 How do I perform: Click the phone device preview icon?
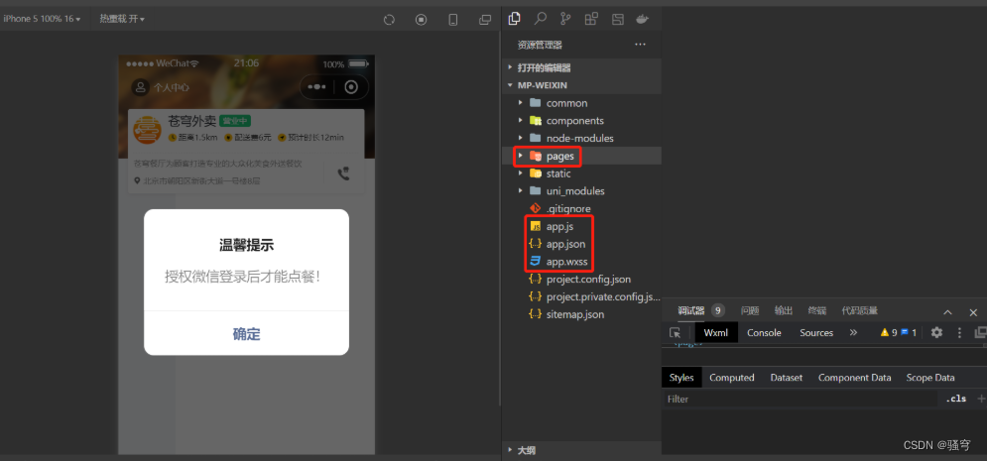452,20
